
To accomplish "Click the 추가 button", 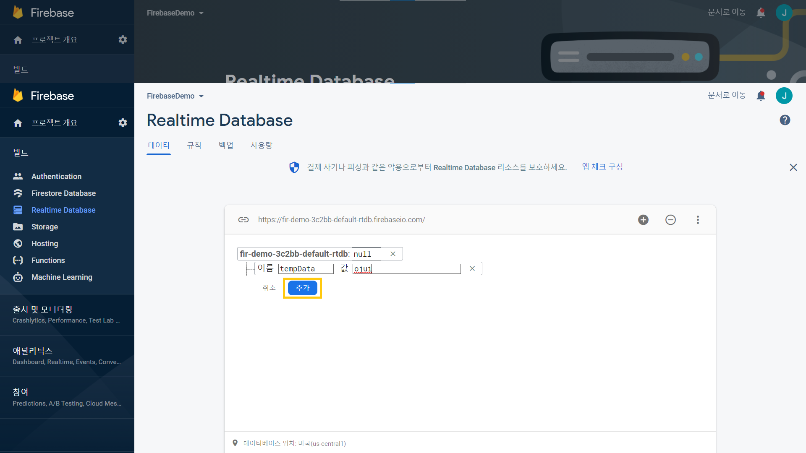I will click(302, 288).
